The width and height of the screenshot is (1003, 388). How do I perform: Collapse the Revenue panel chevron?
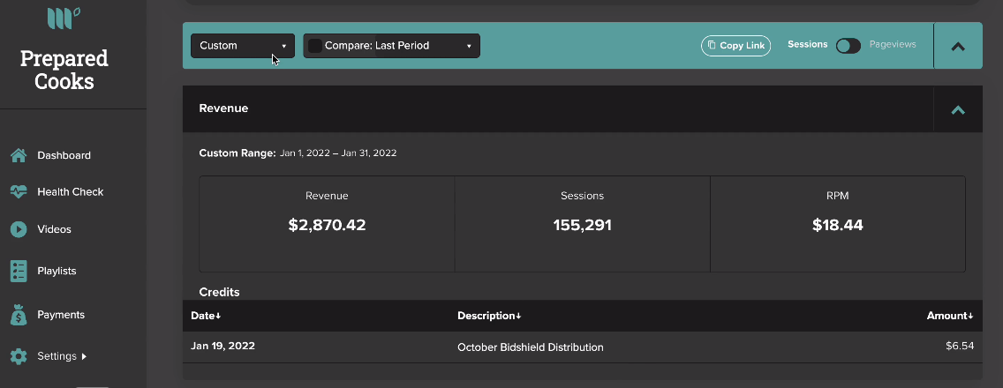[958, 110]
